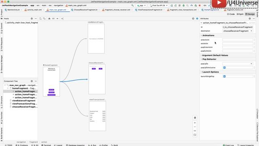
Task: Open the Database Inspector tool window
Action: pos(75,145)
